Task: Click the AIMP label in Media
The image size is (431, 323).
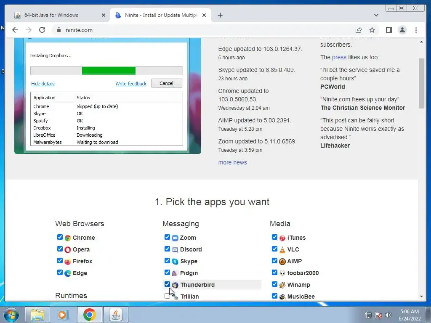Action: click(294, 261)
